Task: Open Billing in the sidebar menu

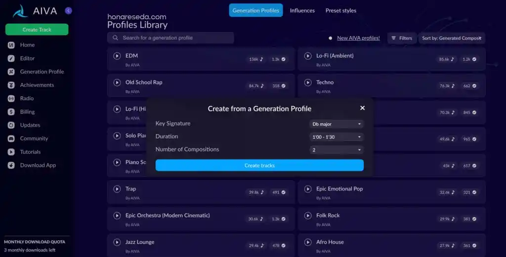Action: (x=28, y=112)
